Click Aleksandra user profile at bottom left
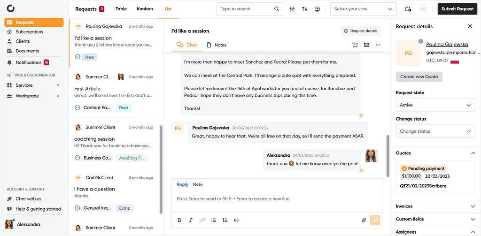This screenshot has height=236, width=481. [23, 224]
